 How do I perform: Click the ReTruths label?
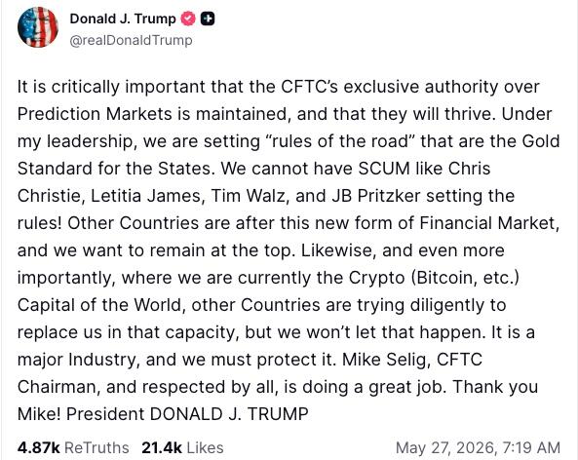[x=96, y=447]
